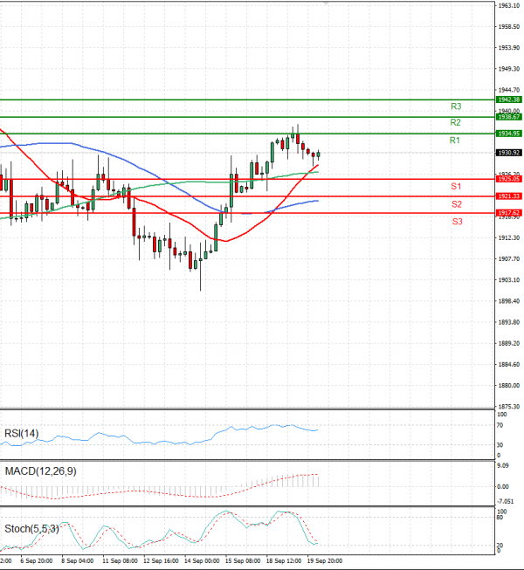The height and width of the screenshot is (570, 524).
Task: Click the 1917.62 red price tag
Action: coord(508,212)
